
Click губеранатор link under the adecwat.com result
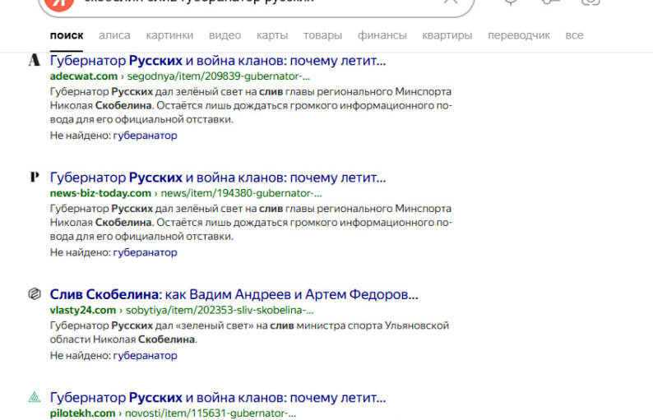click(x=145, y=136)
